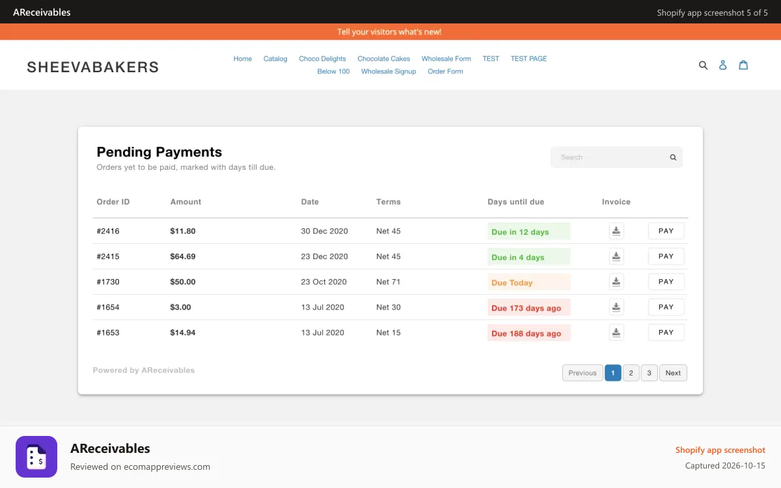Click the Due 188 days ago badge
781x488 pixels.
(x=529, y=333)
